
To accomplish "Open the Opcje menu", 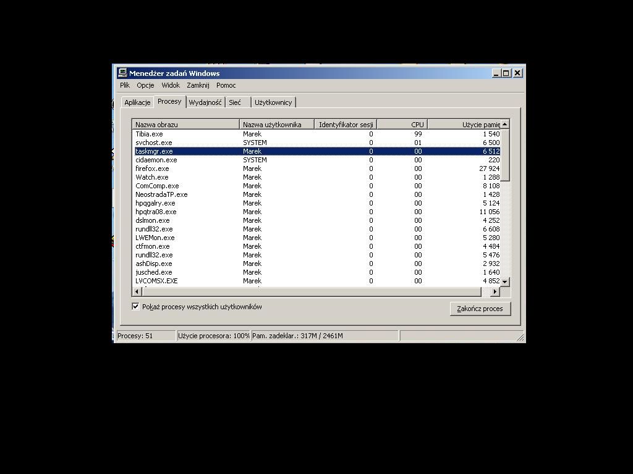I will point(145,85).
